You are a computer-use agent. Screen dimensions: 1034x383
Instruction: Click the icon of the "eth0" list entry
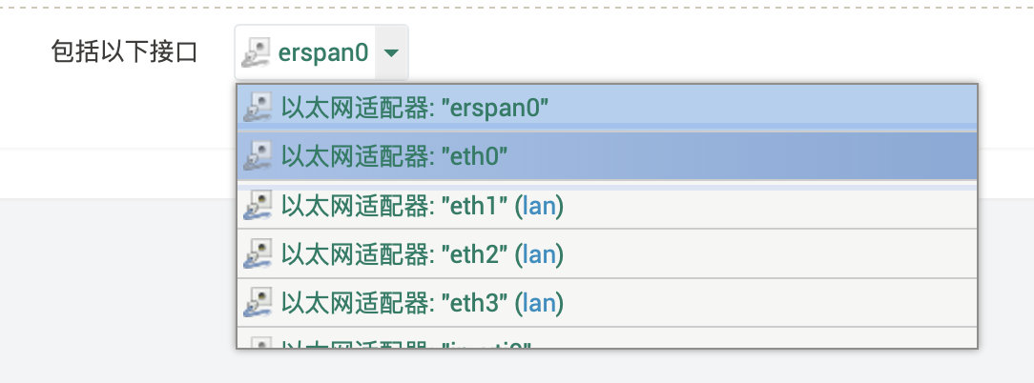(x=258, y=154)
